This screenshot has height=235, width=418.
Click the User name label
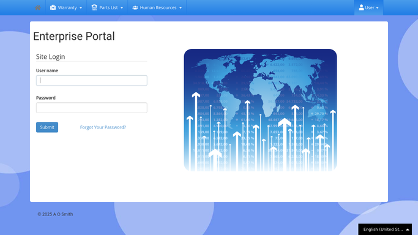(x=47, y=70)
